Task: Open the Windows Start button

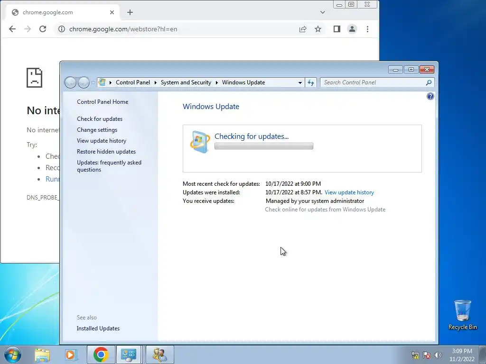Action: pyautogui.click(x=13, y=355)
